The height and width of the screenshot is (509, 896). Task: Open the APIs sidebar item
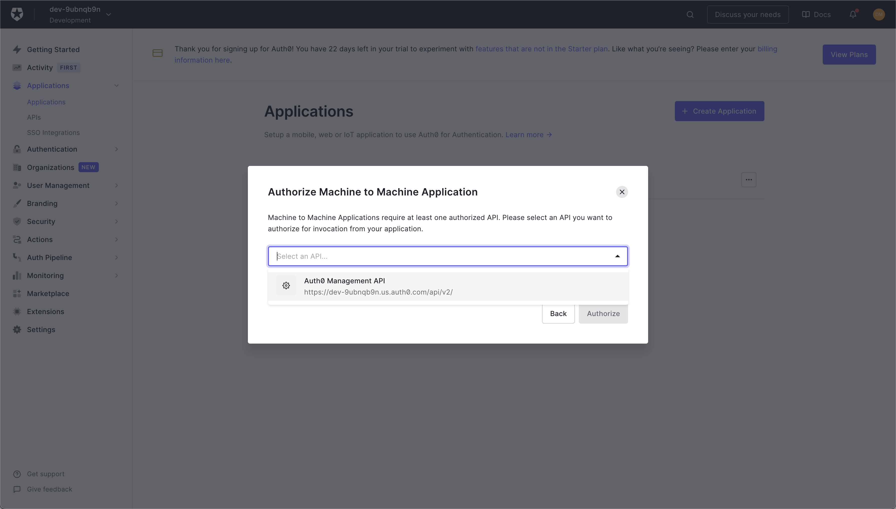click(34, 117)
